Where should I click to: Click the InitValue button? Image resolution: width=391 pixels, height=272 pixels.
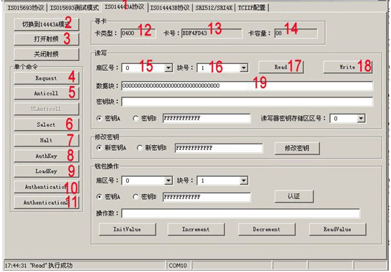click(x=128, y=229)
